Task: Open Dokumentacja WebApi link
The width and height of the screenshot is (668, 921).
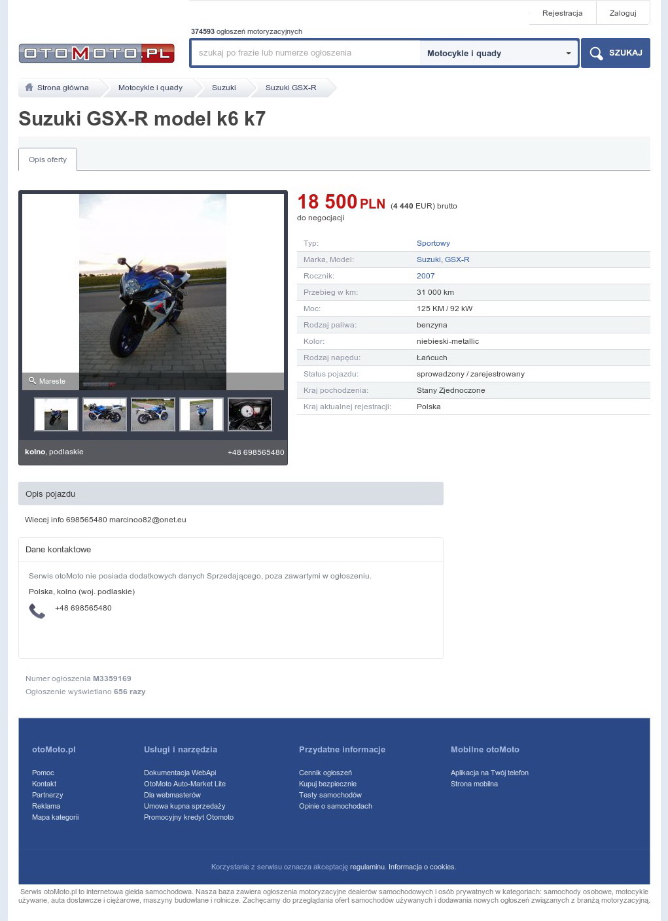Action: point(180,773)
